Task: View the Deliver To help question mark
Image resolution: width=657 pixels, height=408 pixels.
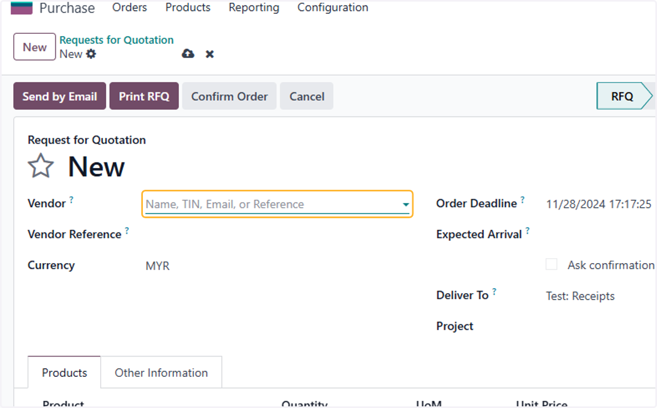Action: [494, 292]
